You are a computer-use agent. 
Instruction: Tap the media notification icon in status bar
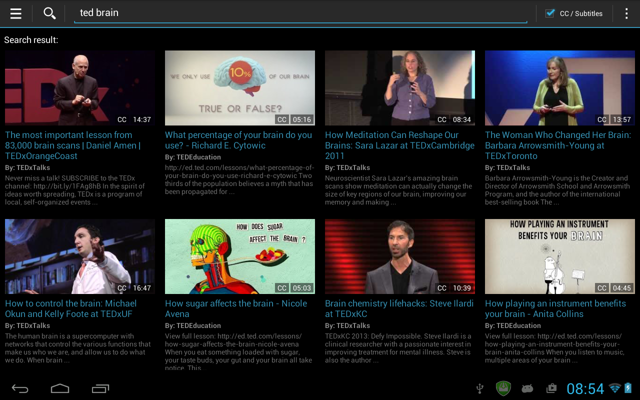click(x=551, y=388)
